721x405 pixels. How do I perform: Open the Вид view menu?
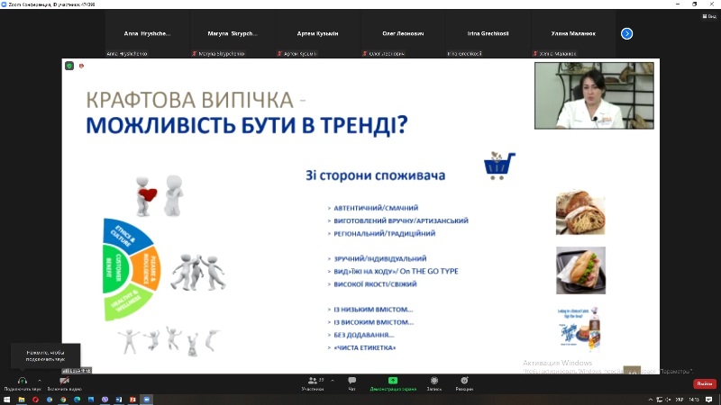click(709, 16)
